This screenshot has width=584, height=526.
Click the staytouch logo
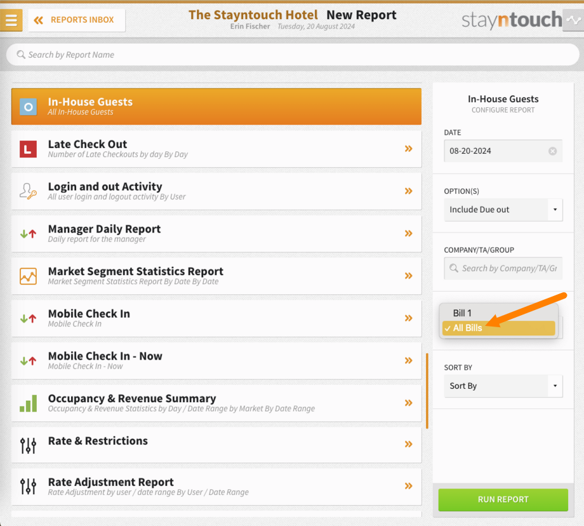point(512,20)
